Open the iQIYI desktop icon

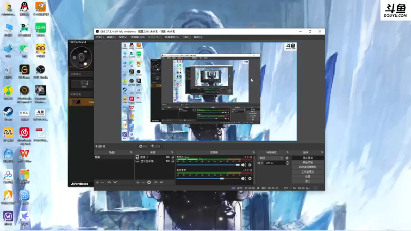point(41,29)
